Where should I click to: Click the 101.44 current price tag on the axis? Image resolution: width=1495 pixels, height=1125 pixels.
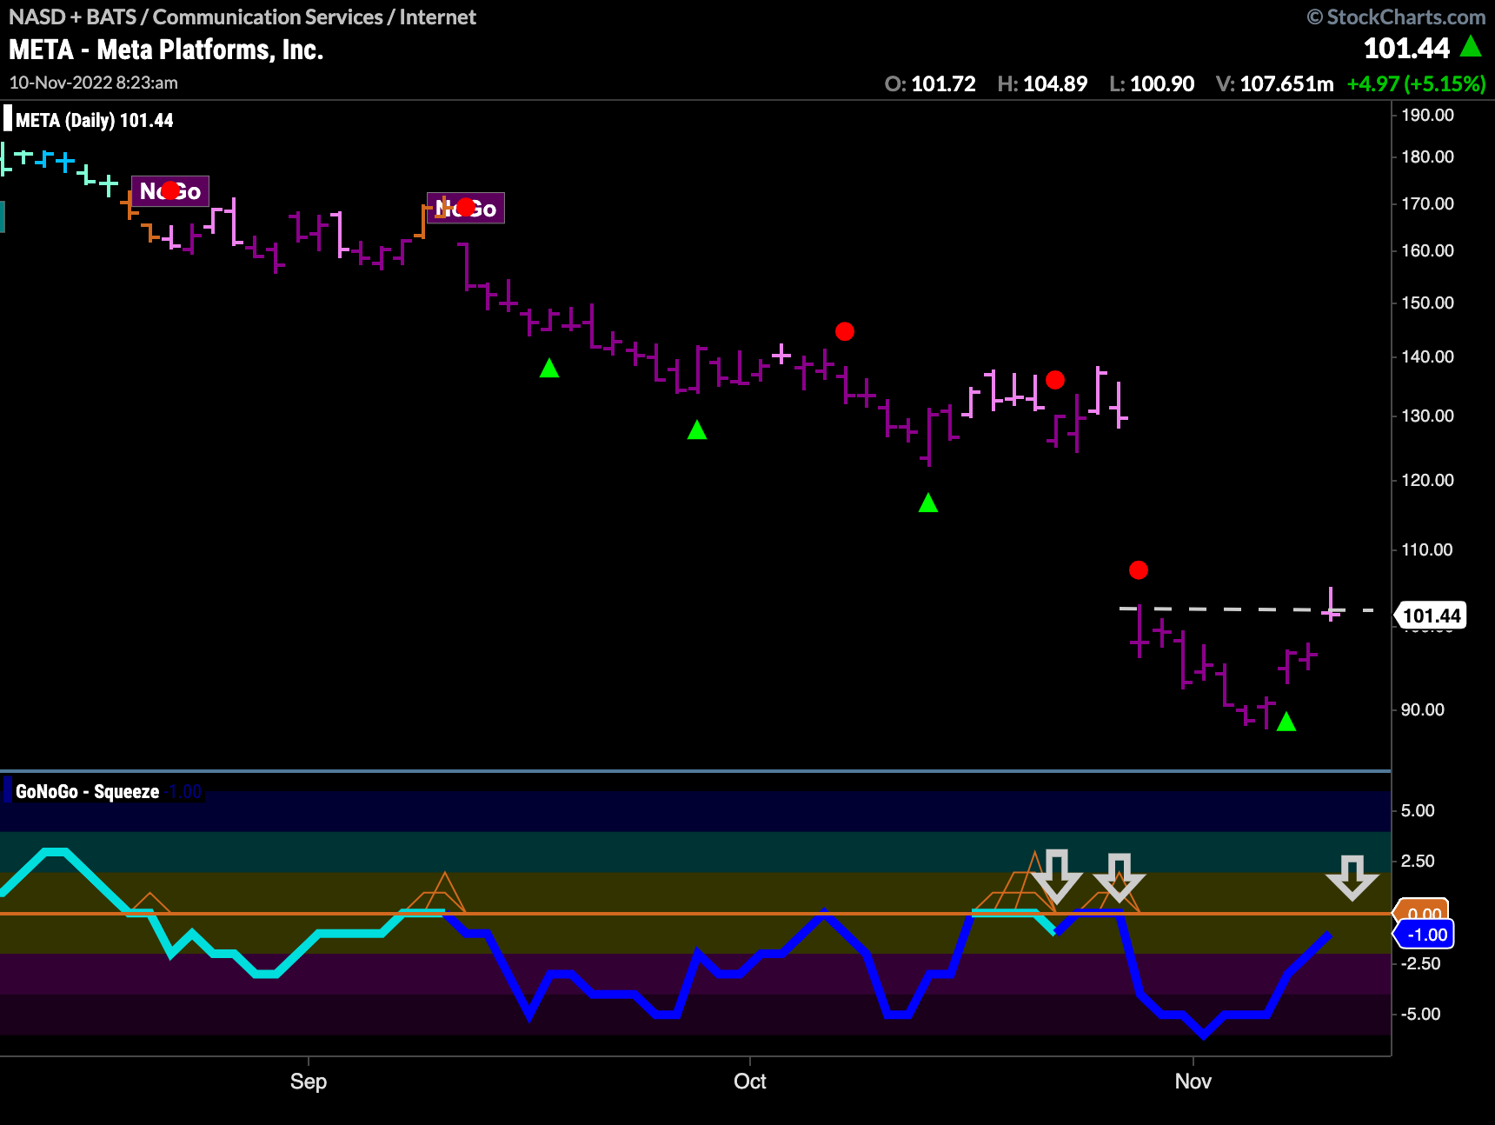pos(1431,616)
